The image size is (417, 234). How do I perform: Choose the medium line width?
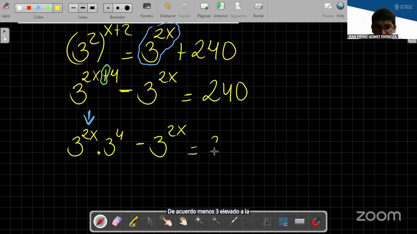[83, 8]
